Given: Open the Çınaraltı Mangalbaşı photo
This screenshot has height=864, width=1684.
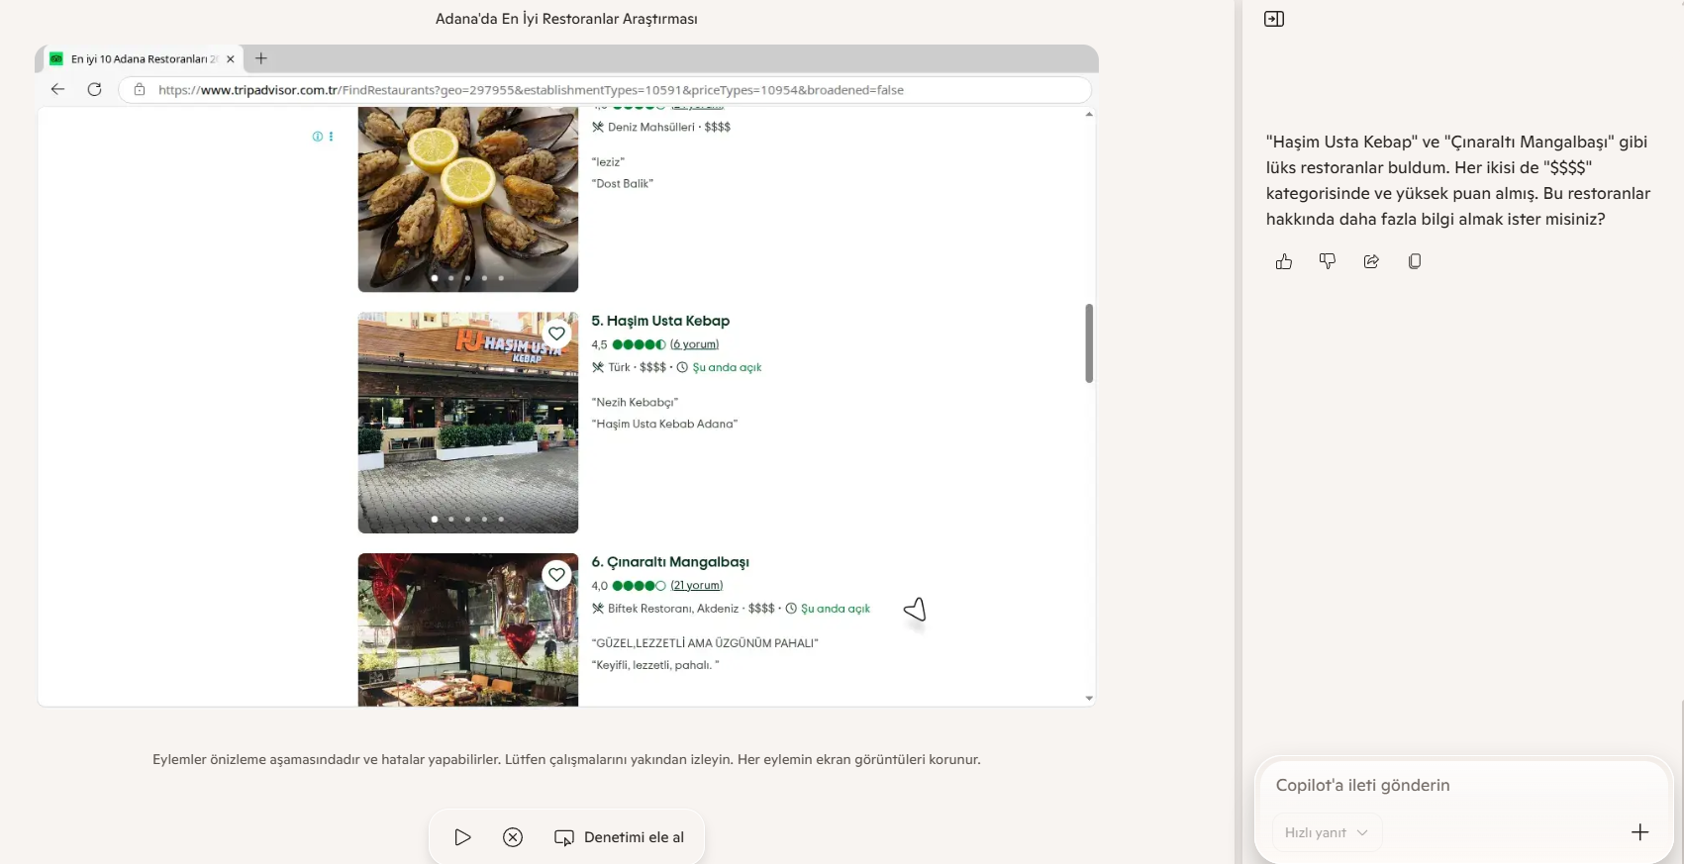Looking at the screenshot, I should tap(468, 629).
